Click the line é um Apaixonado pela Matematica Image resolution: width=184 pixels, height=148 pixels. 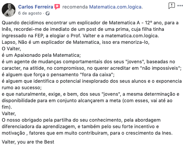point(41,55)
